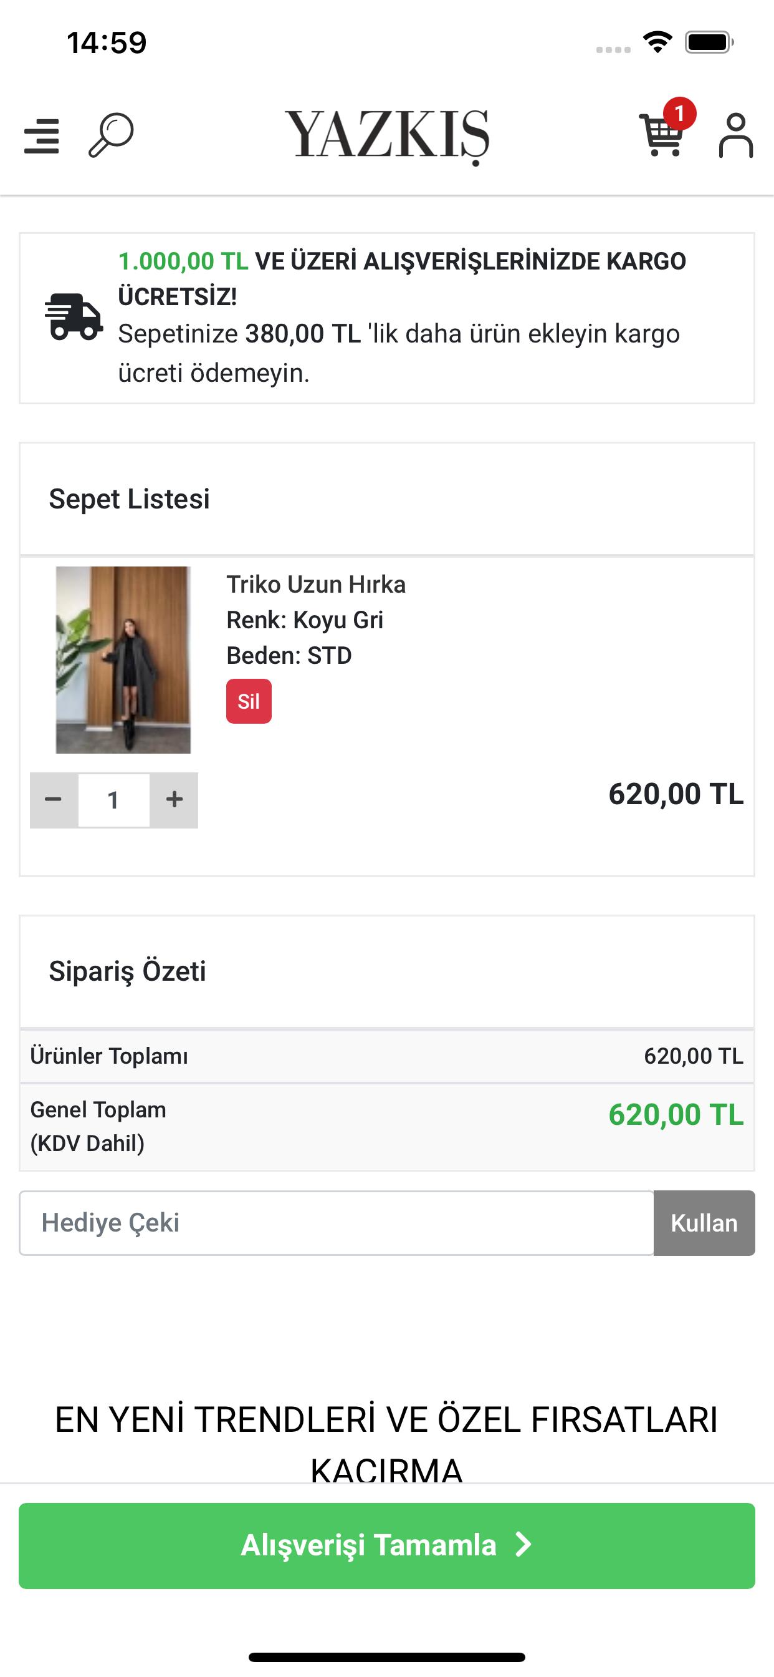Apply gift voucher with Kullan button
Screen dimensions: 774x1677
pyautogui.click(x=704, y=1223)
